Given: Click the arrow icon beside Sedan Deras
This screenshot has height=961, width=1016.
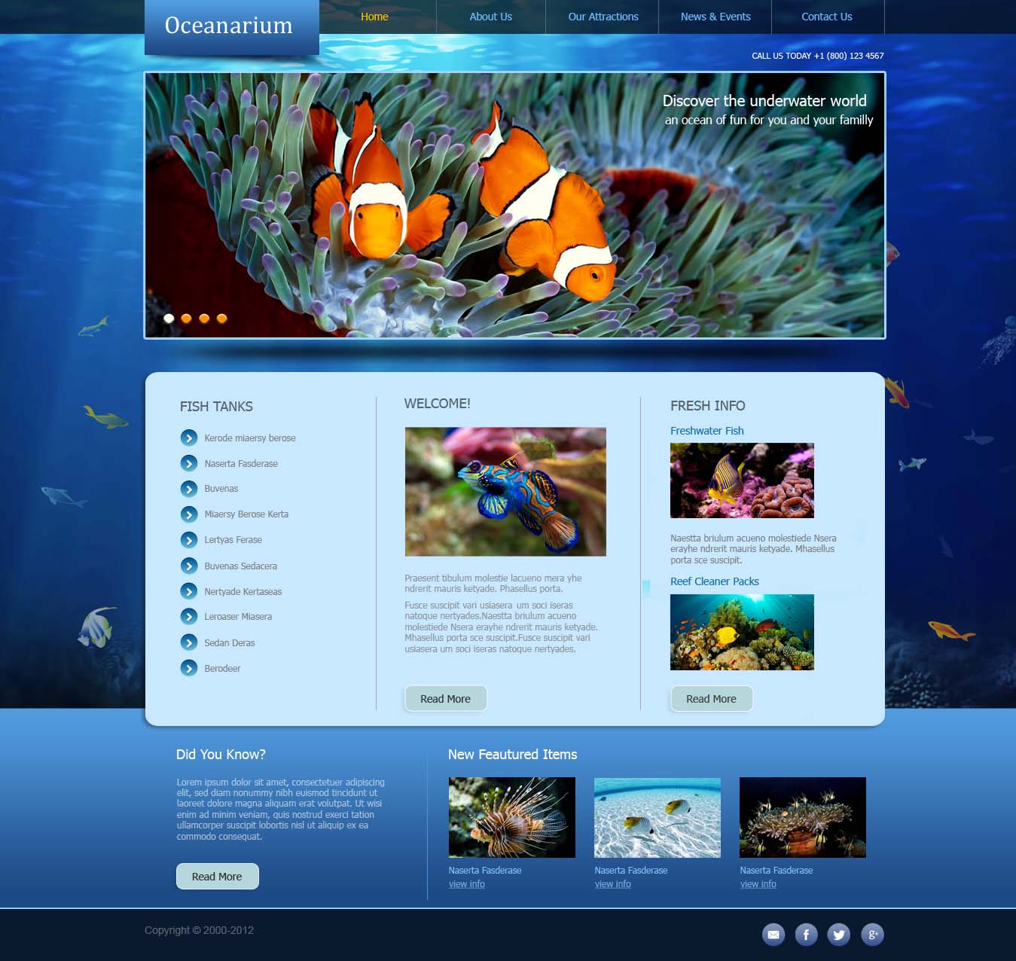Looking at the screenshot, I should coord(189,642).
